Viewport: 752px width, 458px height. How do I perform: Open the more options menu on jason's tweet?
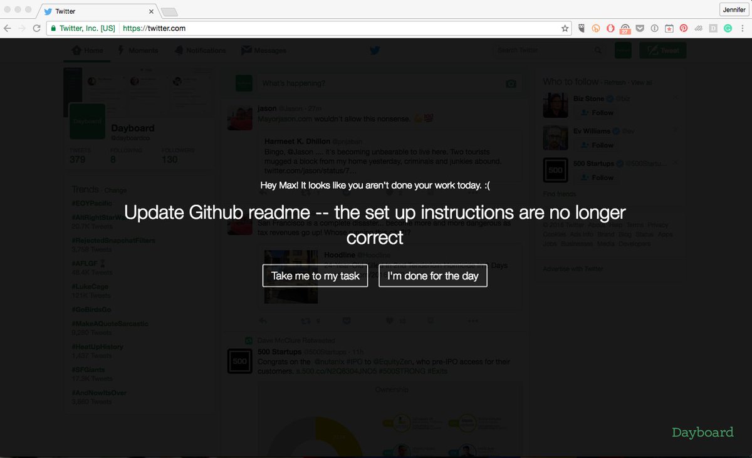(472, 320)
